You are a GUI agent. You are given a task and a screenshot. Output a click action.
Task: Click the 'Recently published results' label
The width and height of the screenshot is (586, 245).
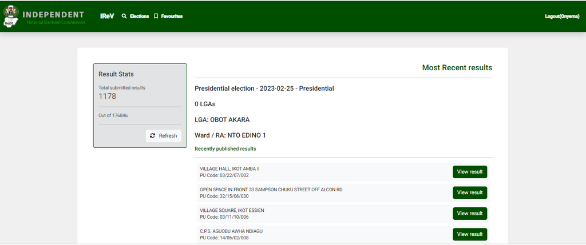coord(225,149)
